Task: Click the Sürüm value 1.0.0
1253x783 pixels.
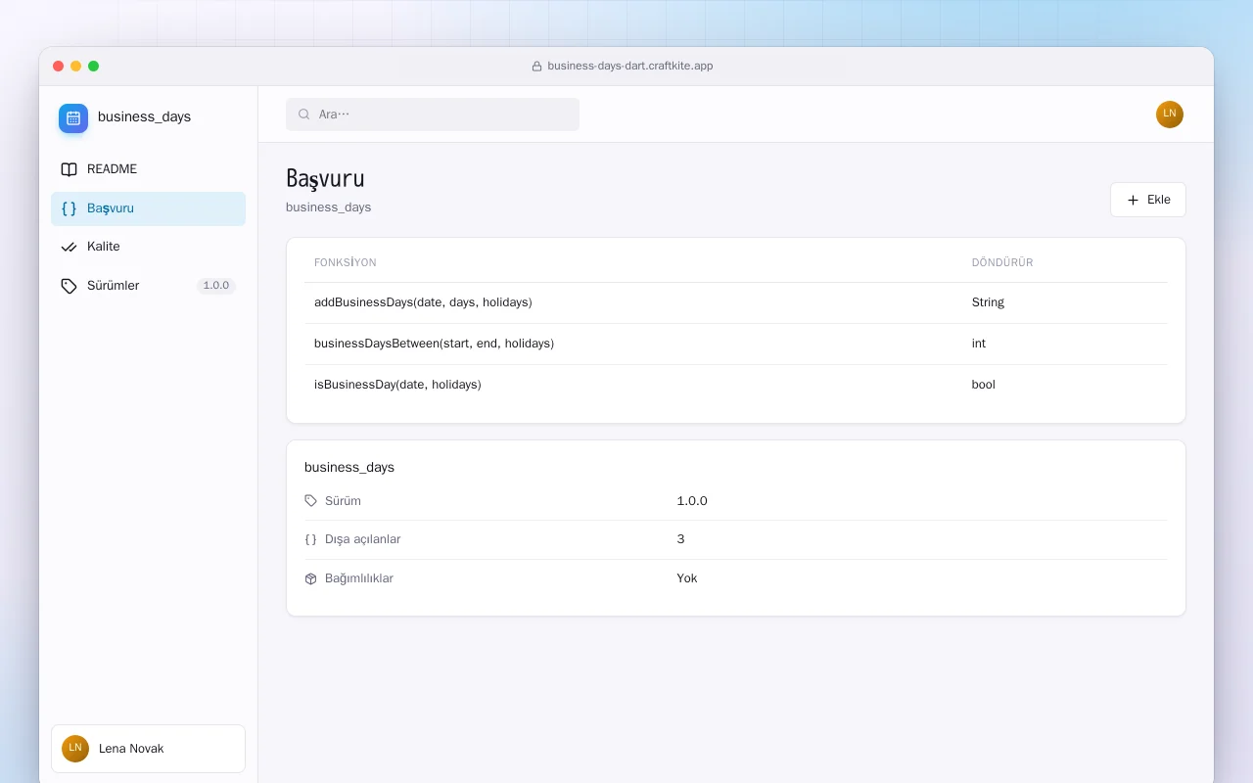Action: pos(692,501)
